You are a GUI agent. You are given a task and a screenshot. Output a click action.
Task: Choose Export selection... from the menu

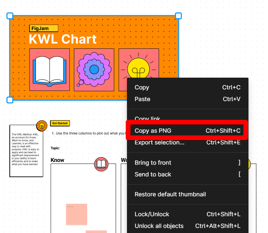point(188,142)
